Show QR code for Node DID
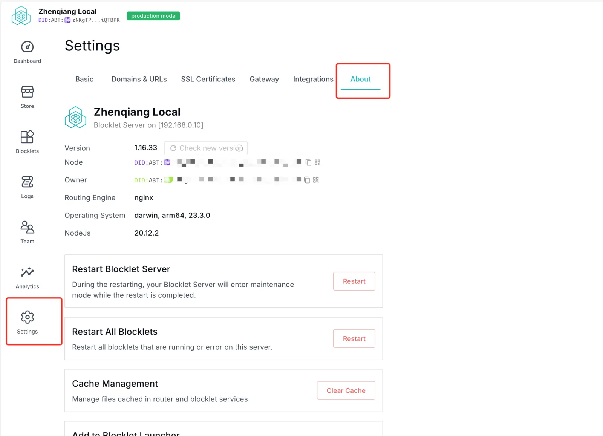Viewport: 603px width, 436px height. click(317, 162)
